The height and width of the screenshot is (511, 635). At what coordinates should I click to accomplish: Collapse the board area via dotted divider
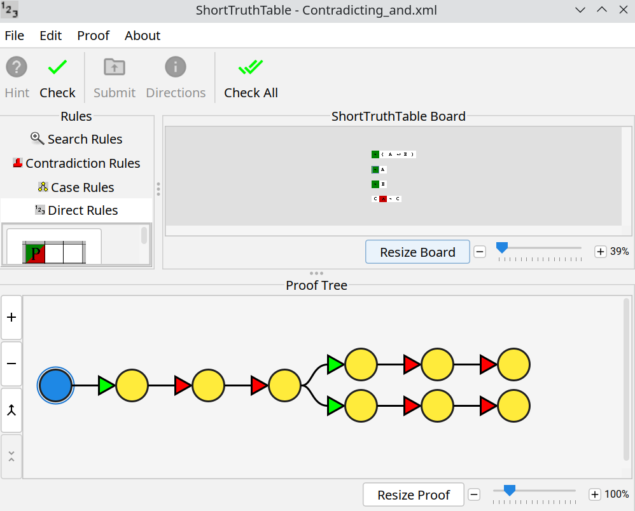point(316,273)
